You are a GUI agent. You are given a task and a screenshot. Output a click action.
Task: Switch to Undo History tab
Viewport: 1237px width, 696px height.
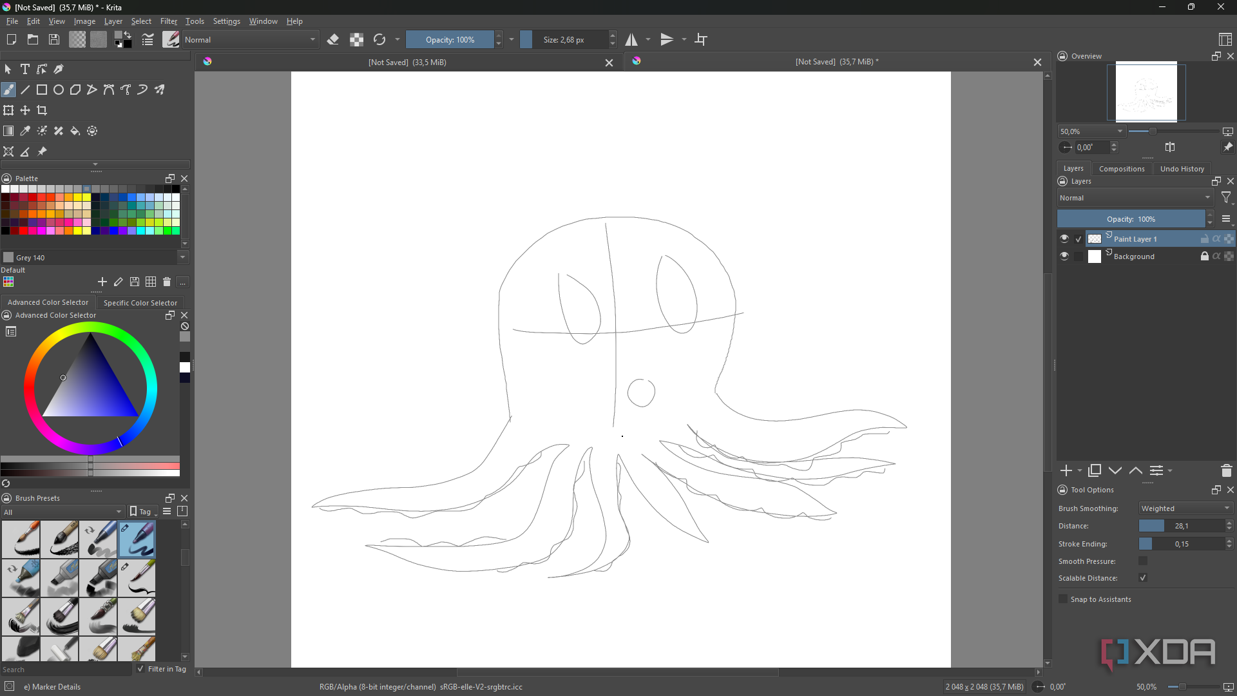point(1182,169)
